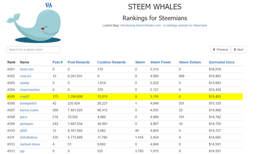The width and height of the screenshot is (266, 154).
Task: Go to the Next rankings page
Action: click(238, 50)
